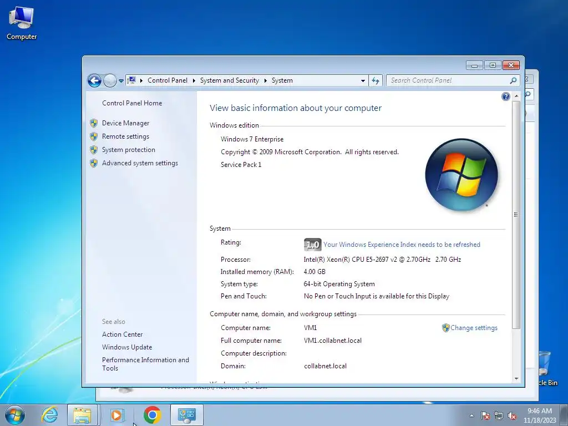Select 64-bit Operating System text
Viewport: 568px width, 426px height.
point(339,284)
